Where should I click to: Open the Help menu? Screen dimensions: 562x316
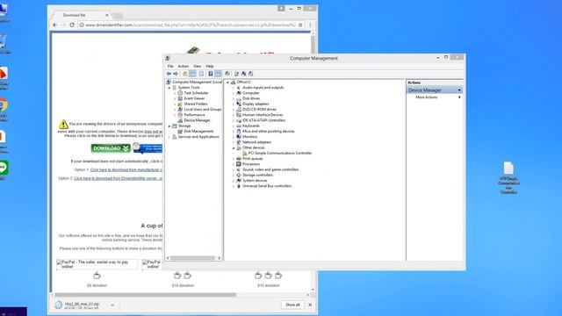(x=210, y=67)
